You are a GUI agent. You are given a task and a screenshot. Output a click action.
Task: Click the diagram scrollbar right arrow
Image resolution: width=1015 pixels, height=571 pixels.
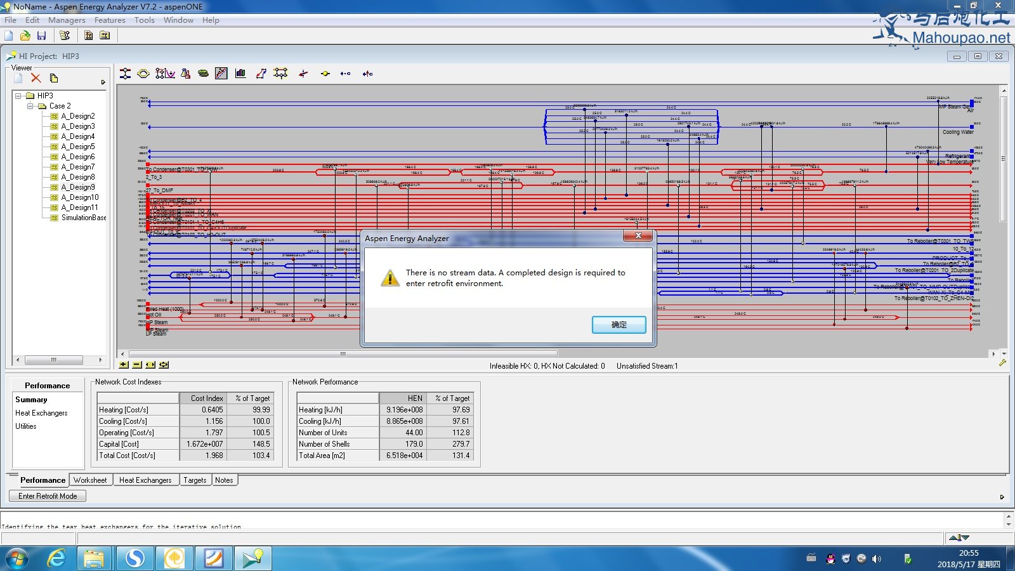point(993,354)
